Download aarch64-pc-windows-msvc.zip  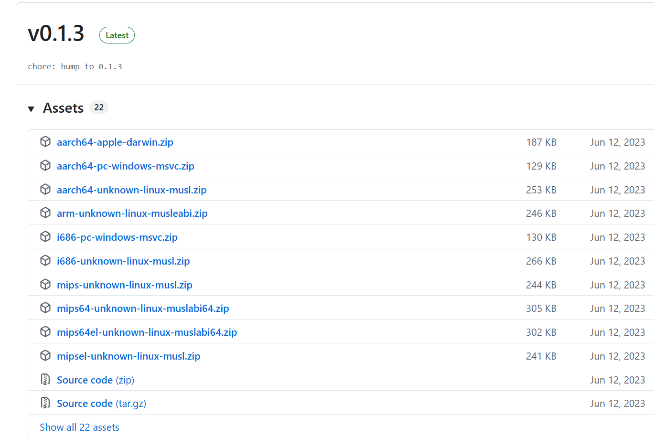[126, 166]
